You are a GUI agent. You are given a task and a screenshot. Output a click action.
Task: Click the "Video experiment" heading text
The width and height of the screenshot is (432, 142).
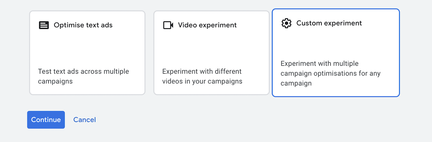(x=207, y=25)
